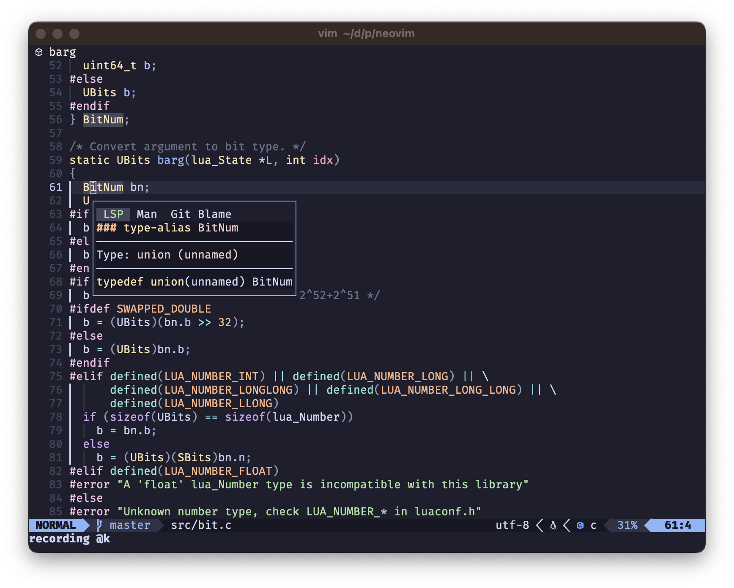Click 'typedef union(unnamed) BitNum' in popup

coord(194,282)
